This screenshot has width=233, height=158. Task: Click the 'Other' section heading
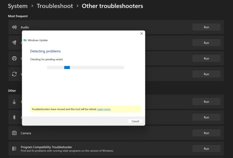(x=12, y=91)
